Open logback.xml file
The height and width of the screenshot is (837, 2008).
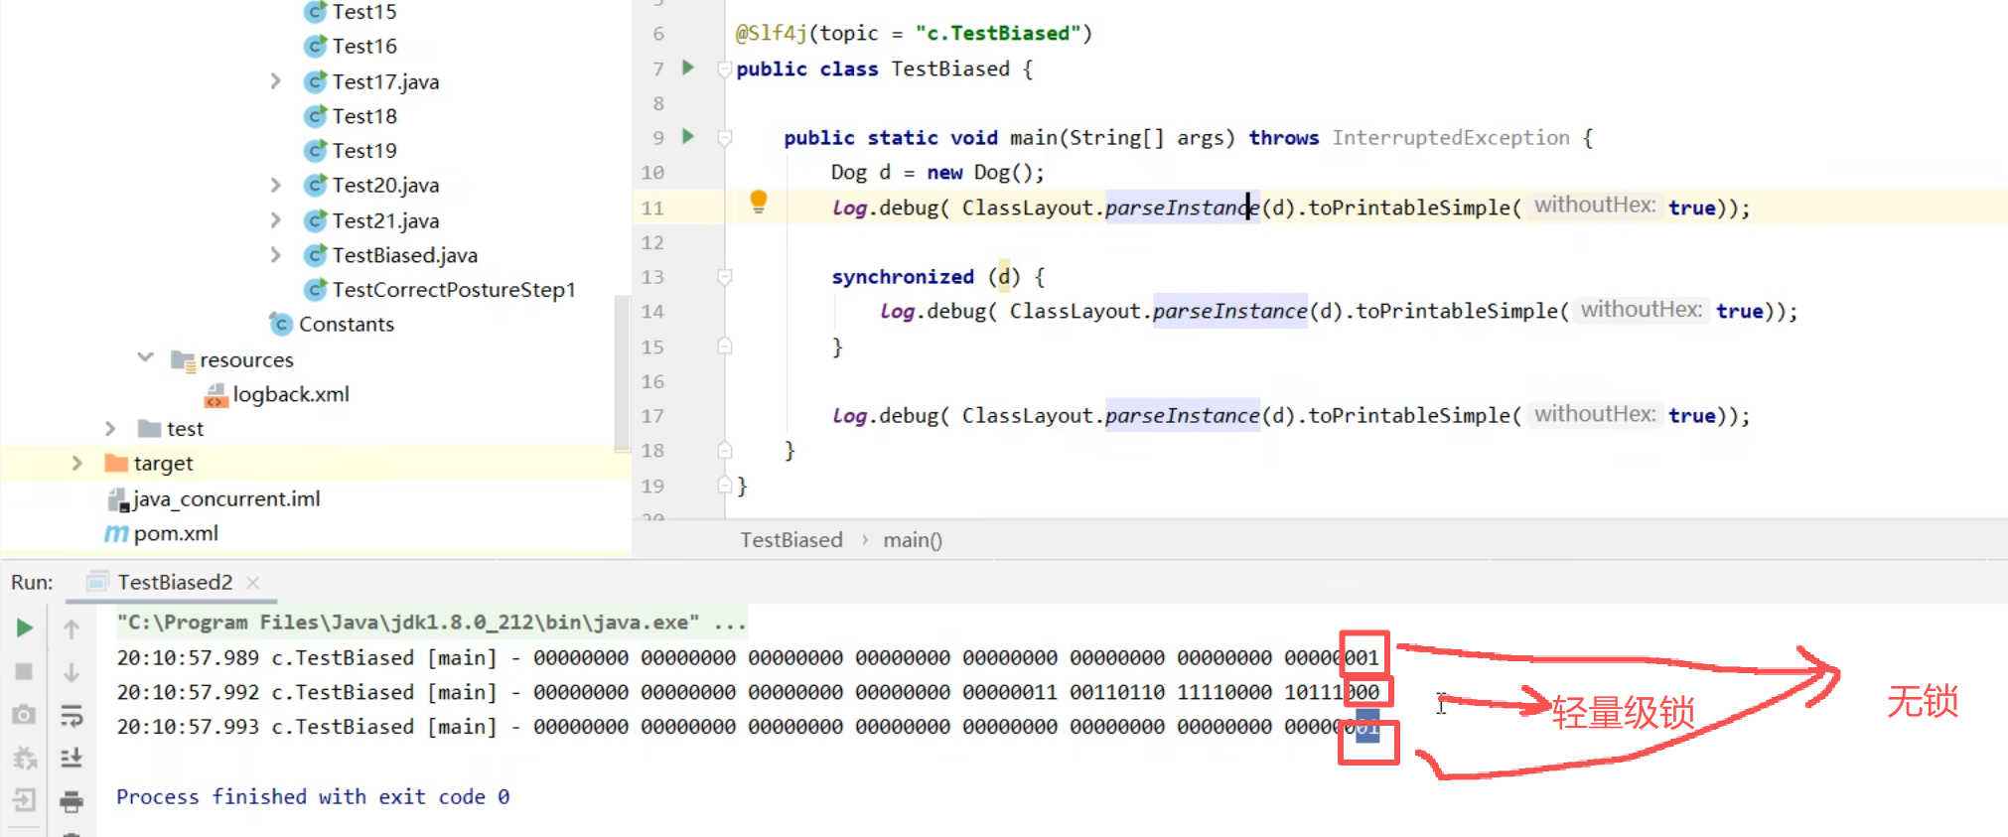(290, 394)
